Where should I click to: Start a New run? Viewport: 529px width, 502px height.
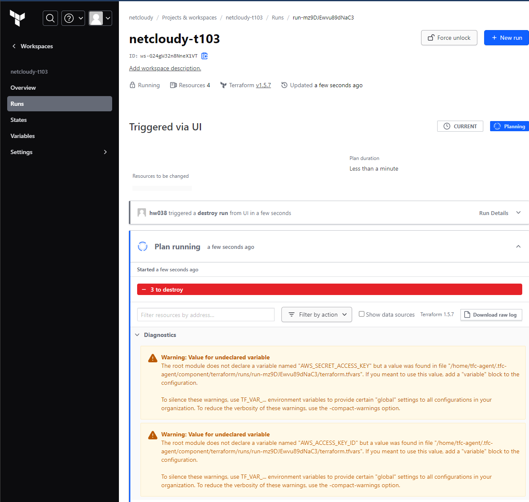pos(507,38)
